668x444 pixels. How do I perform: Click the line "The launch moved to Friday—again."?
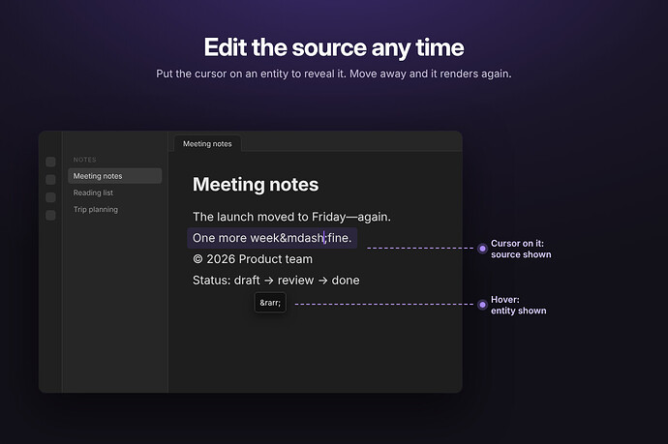pyautogui.click(x=291, y=217)
